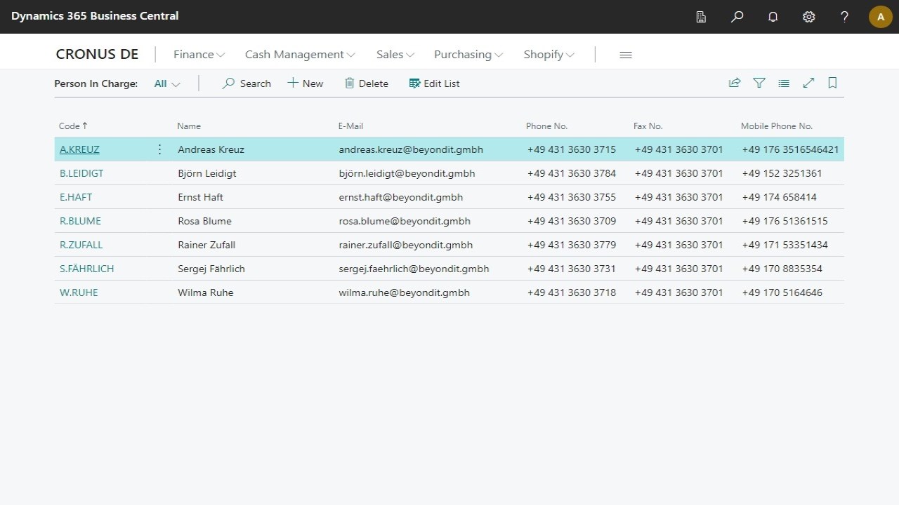Viewport: 899px width, 505px height.
Task: Click the Help question mark icon
Action: [844, 17]
